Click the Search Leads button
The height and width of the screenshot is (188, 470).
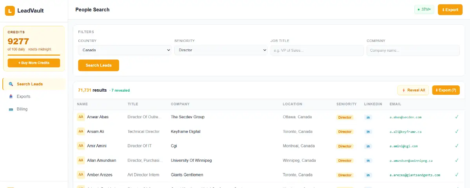(x=99, y=65)
